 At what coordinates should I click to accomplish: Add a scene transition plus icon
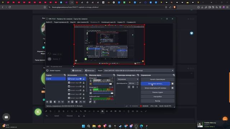pos(129,87)
